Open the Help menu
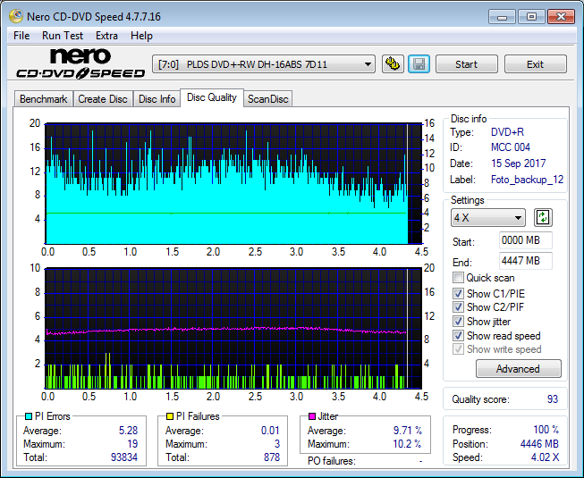 tap(141, 36)
